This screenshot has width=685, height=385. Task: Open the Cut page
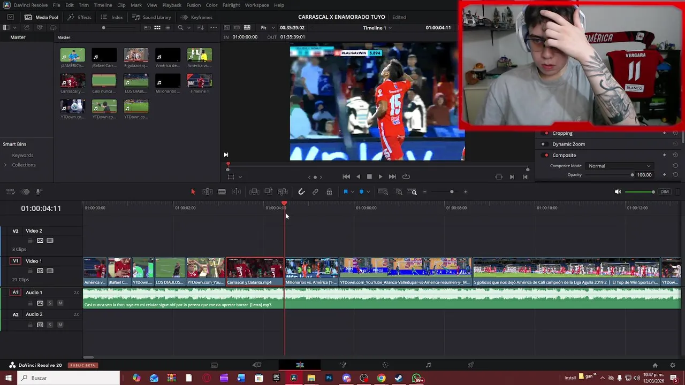257,365
